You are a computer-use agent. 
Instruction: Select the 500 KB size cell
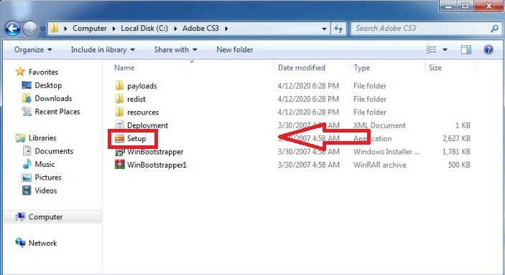[459, 165]
